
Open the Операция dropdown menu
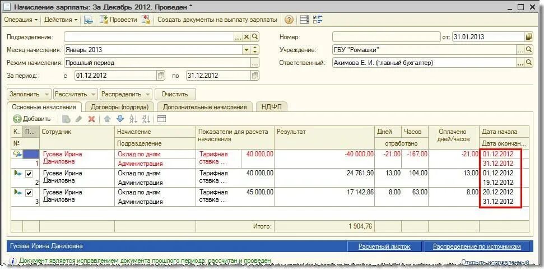tap(21, 20)
